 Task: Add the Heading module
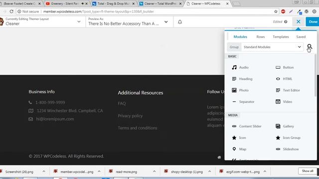click(x=242, y=79)
